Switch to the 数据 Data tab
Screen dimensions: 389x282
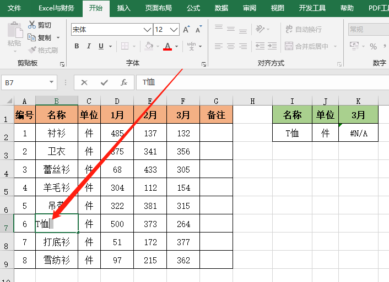221,8
